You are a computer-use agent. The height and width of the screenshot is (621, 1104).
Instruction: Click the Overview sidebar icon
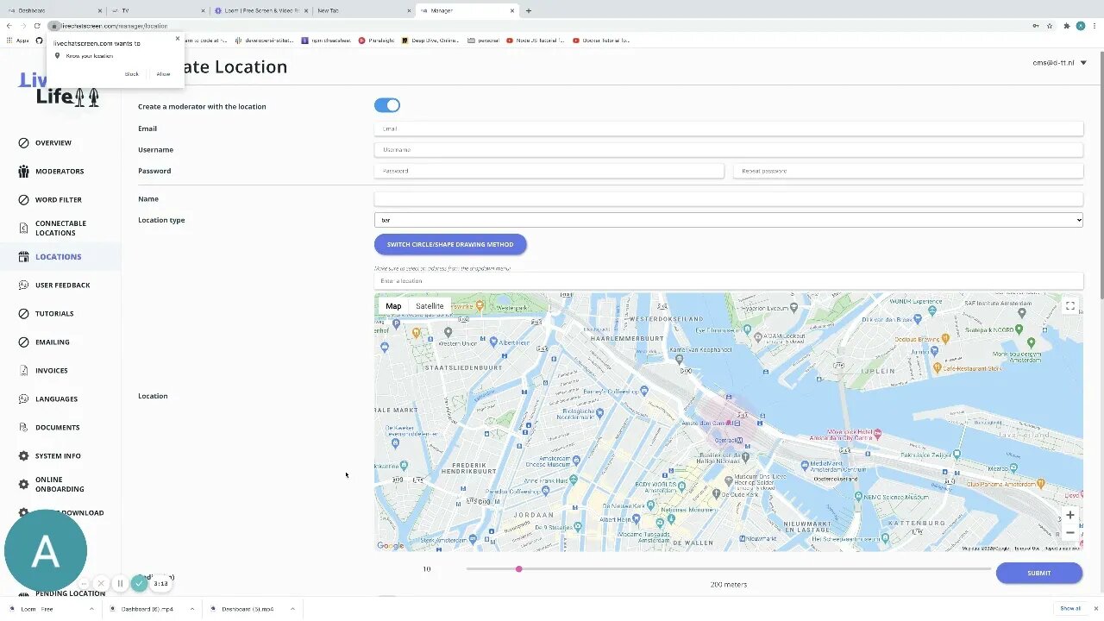(x=23, y=143)
